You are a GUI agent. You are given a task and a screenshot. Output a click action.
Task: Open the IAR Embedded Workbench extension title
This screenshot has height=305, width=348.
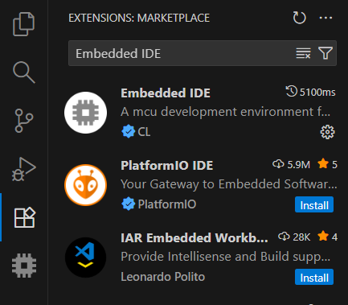pos(194,237)
